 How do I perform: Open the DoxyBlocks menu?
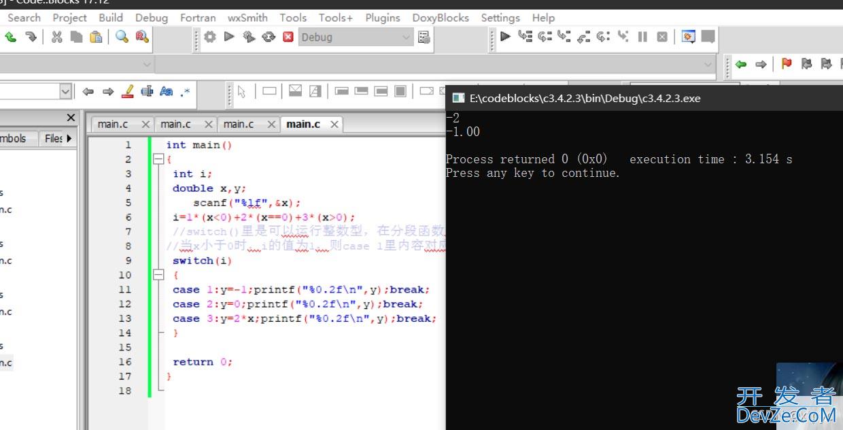click(441, 18)
